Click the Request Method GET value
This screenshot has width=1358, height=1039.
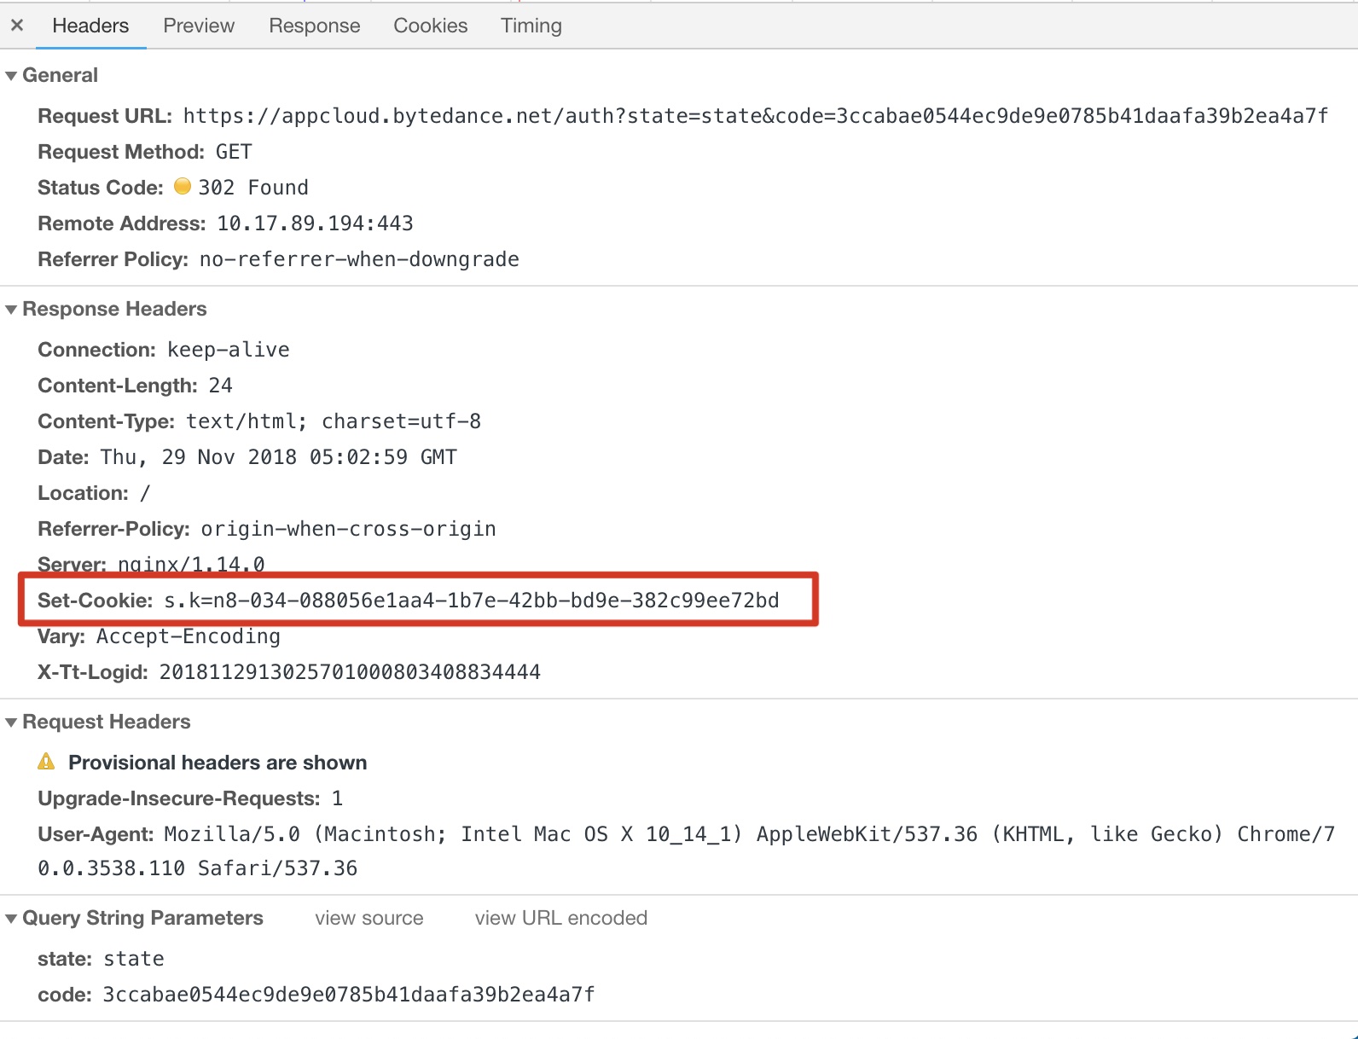(x=234, y=152)
